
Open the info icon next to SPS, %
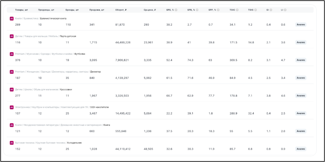click(176, 10)
